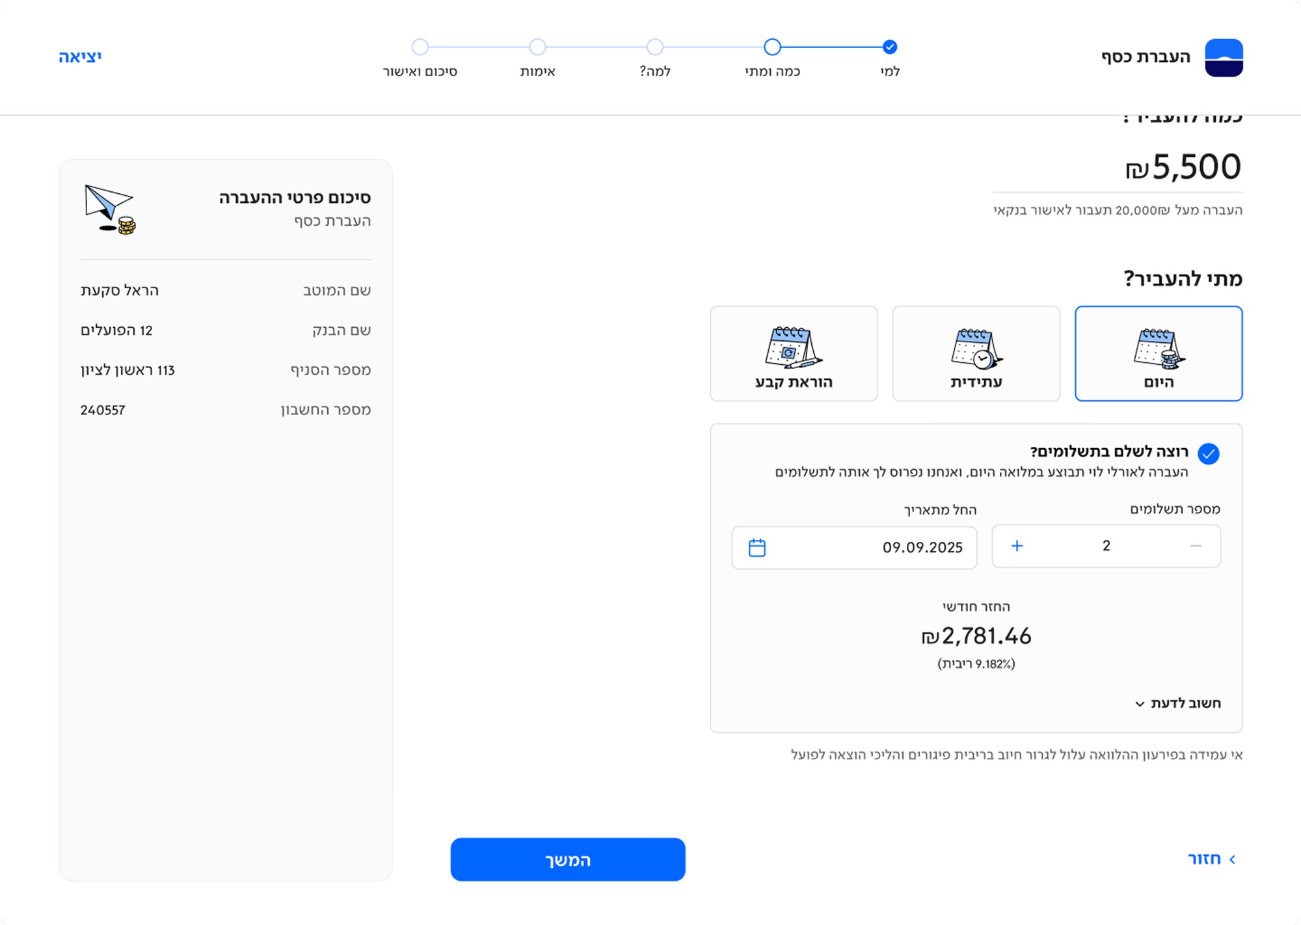Click the הוראת קבע calendar icon
The image size is (1301, 925).
tap(794, 348)
